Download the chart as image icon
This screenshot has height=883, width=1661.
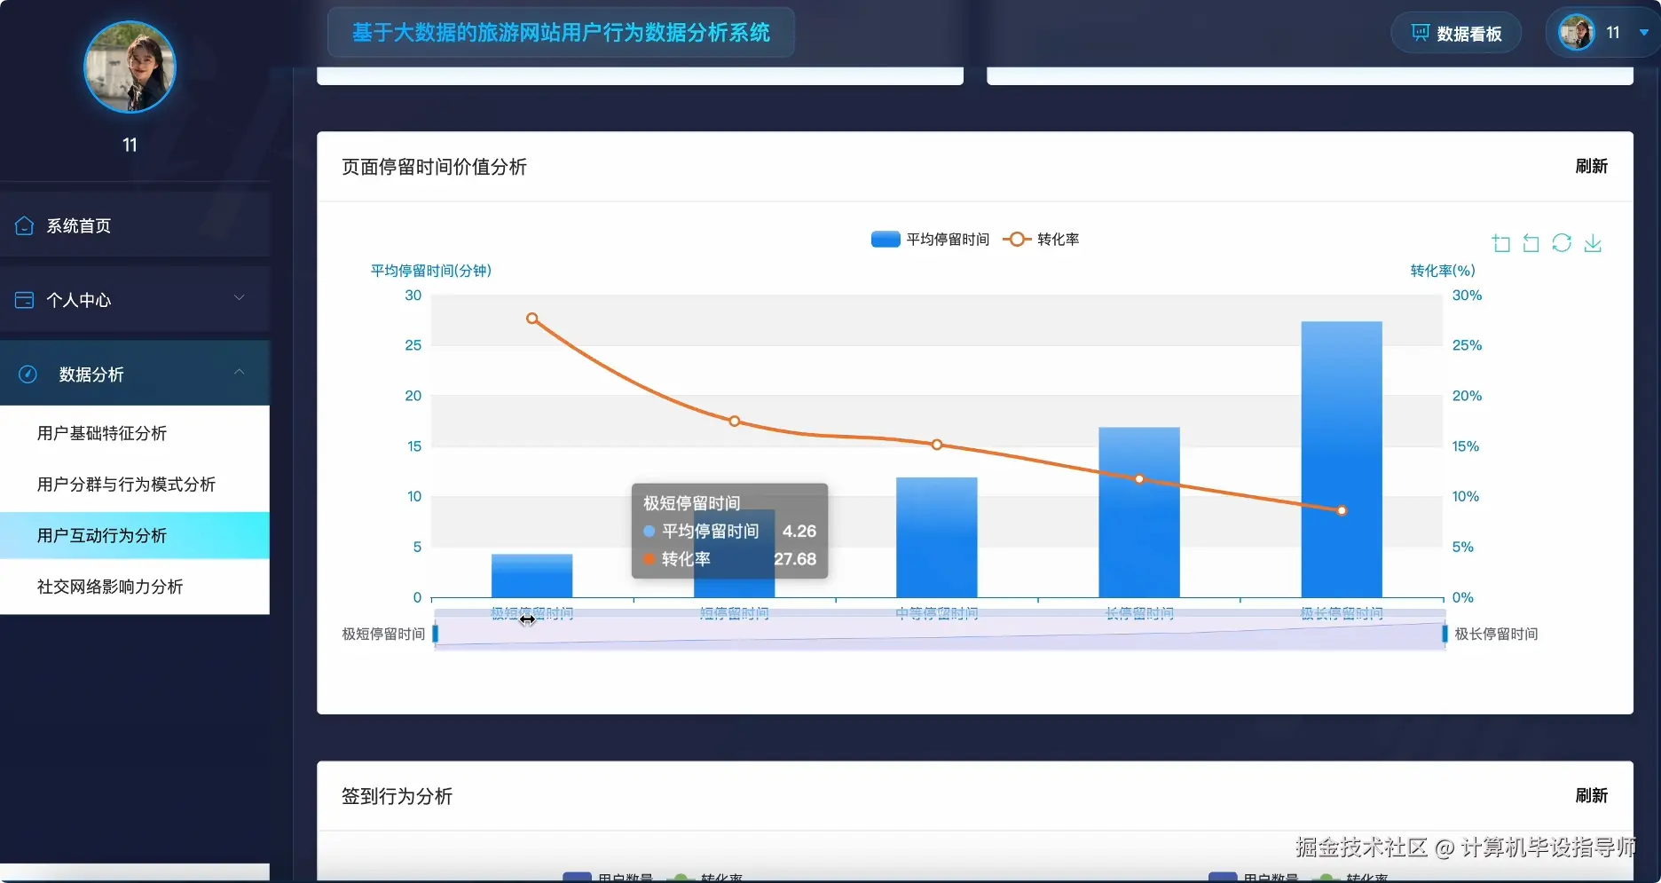pyautogui.click(x=1593, y=243)
